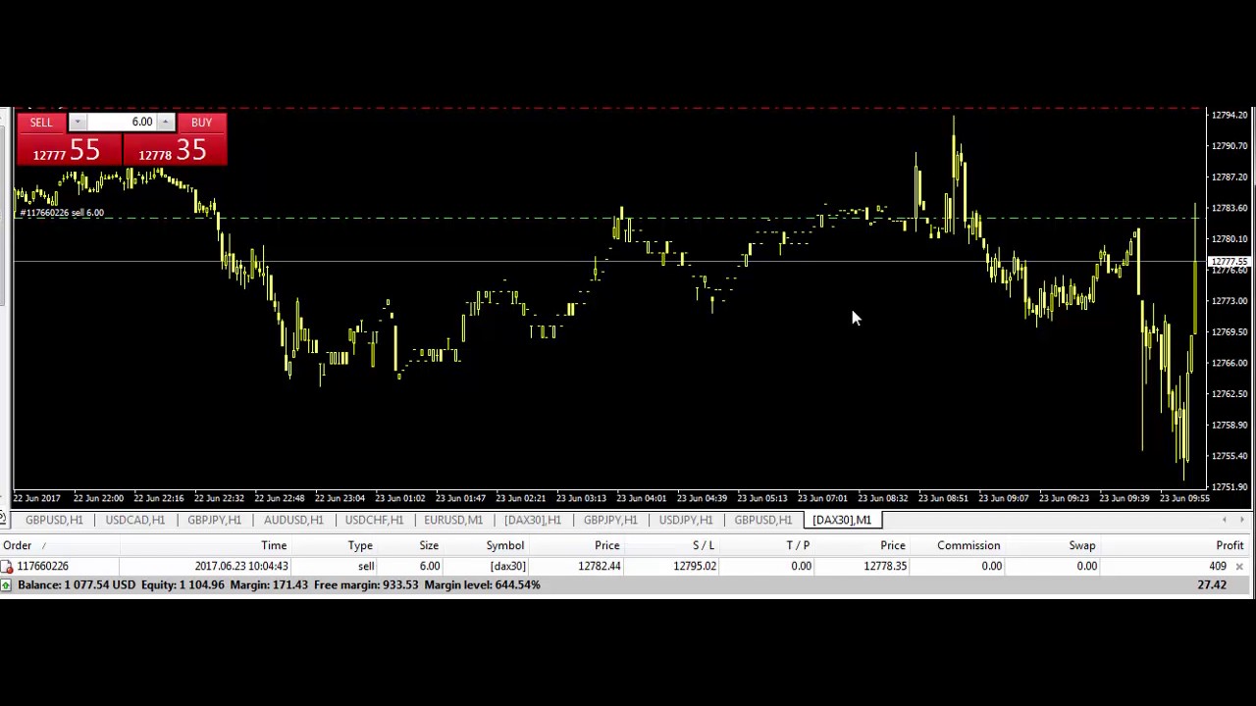Switch to the AUDUSD,H1 chart tab
The height and width of the screenshot is (706, 1256).
tap(293, 520)
